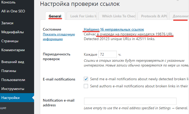The width and height of the screenshot is (189, 114).
Task: Open the Дополнительно tab
Action: point(180,16)
